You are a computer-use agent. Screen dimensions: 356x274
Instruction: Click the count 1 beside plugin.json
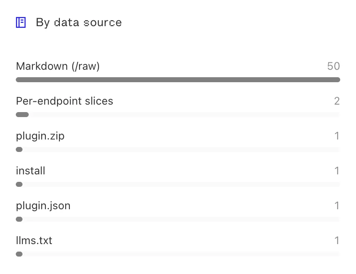(x=337, y=206)
